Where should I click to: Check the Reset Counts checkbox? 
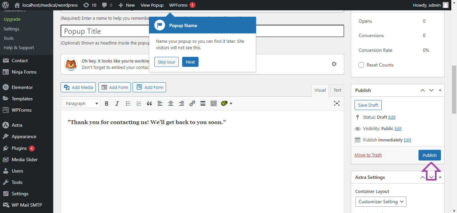pos(361,65)
